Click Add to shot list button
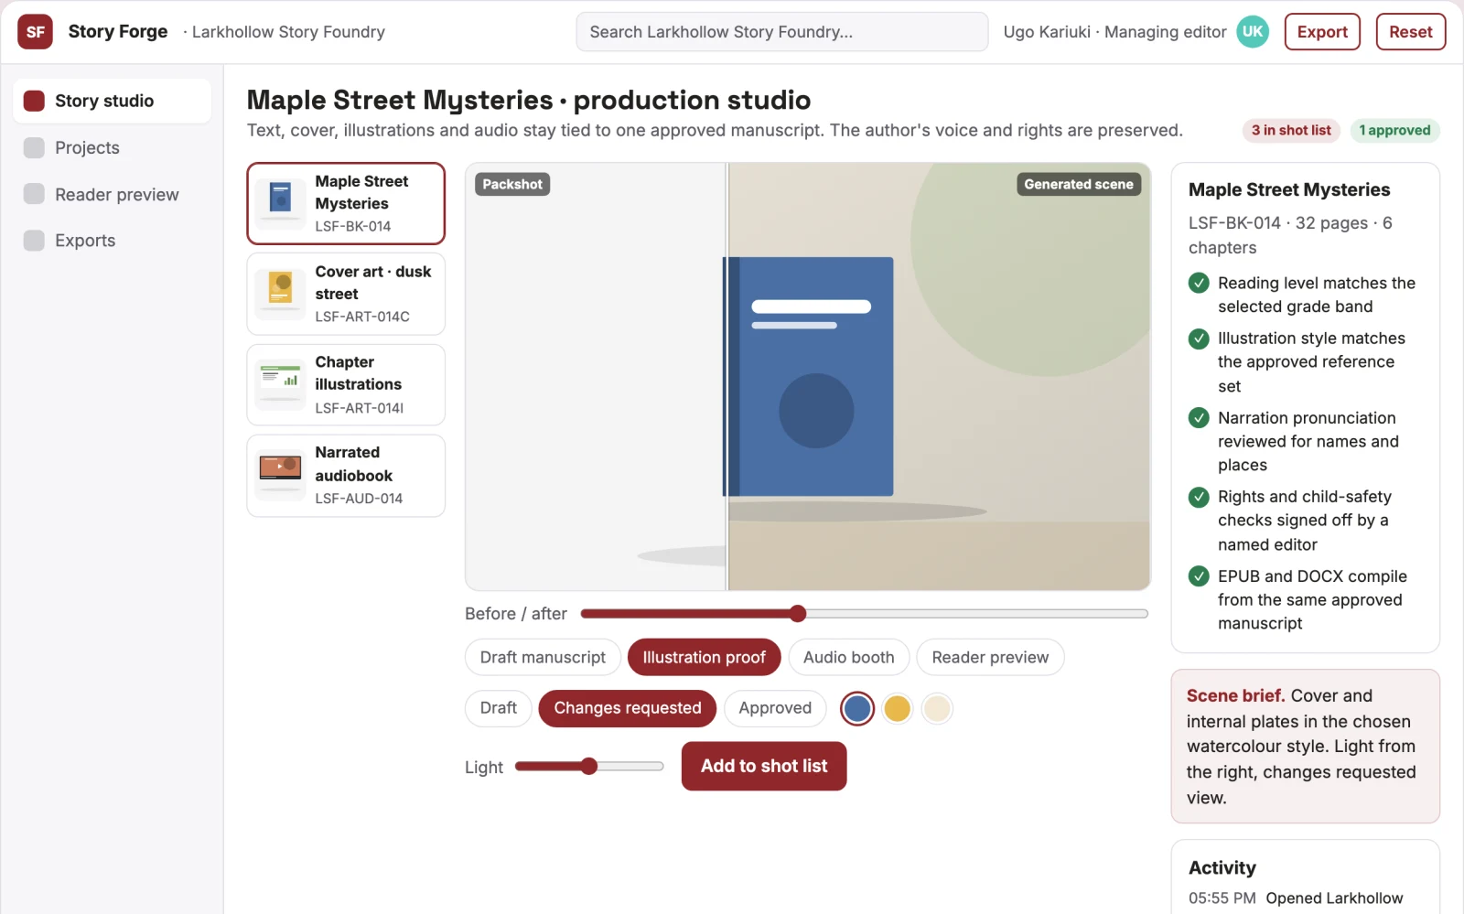The height and width of the screenshot is (914, 1464). (764, 766)
